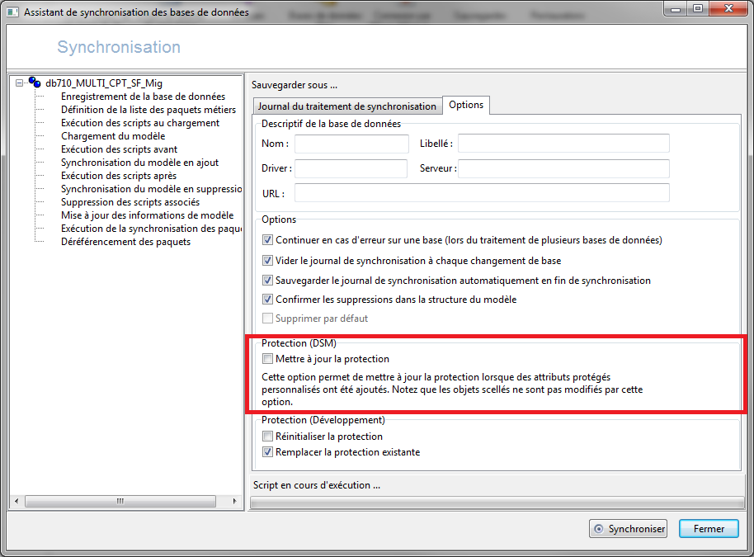Viewport: 754px width, 557px height.
Task: Click the radio icon on the Synchroniser button
Action: [599, 529]
